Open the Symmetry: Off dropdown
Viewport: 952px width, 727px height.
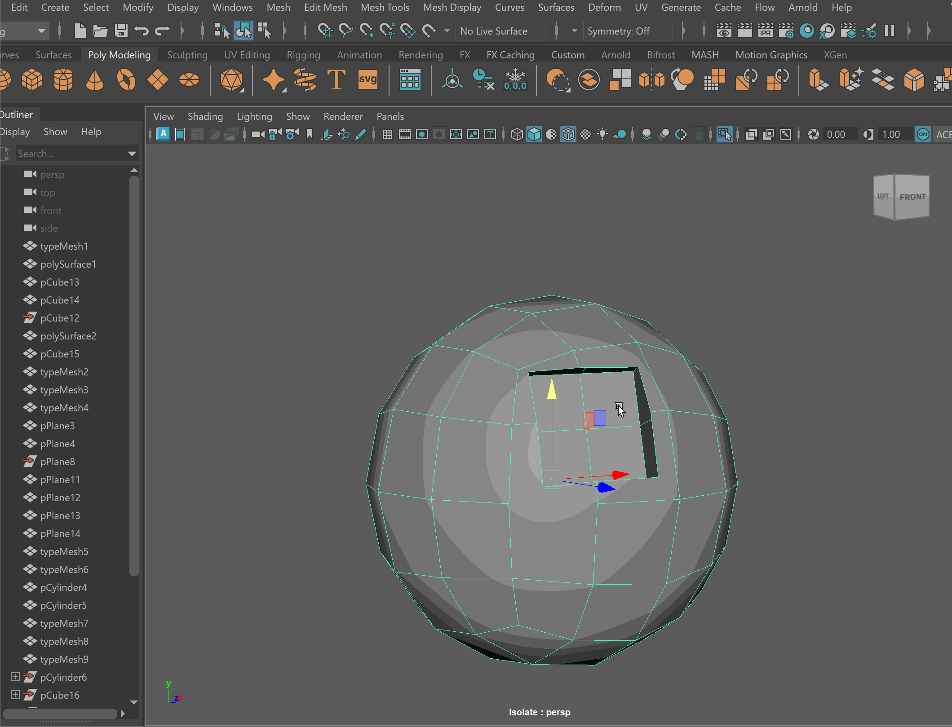point(627,31)
